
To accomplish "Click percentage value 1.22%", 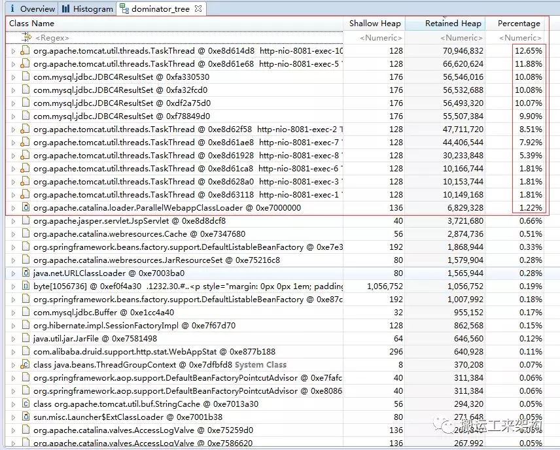I will coord(531,208).
